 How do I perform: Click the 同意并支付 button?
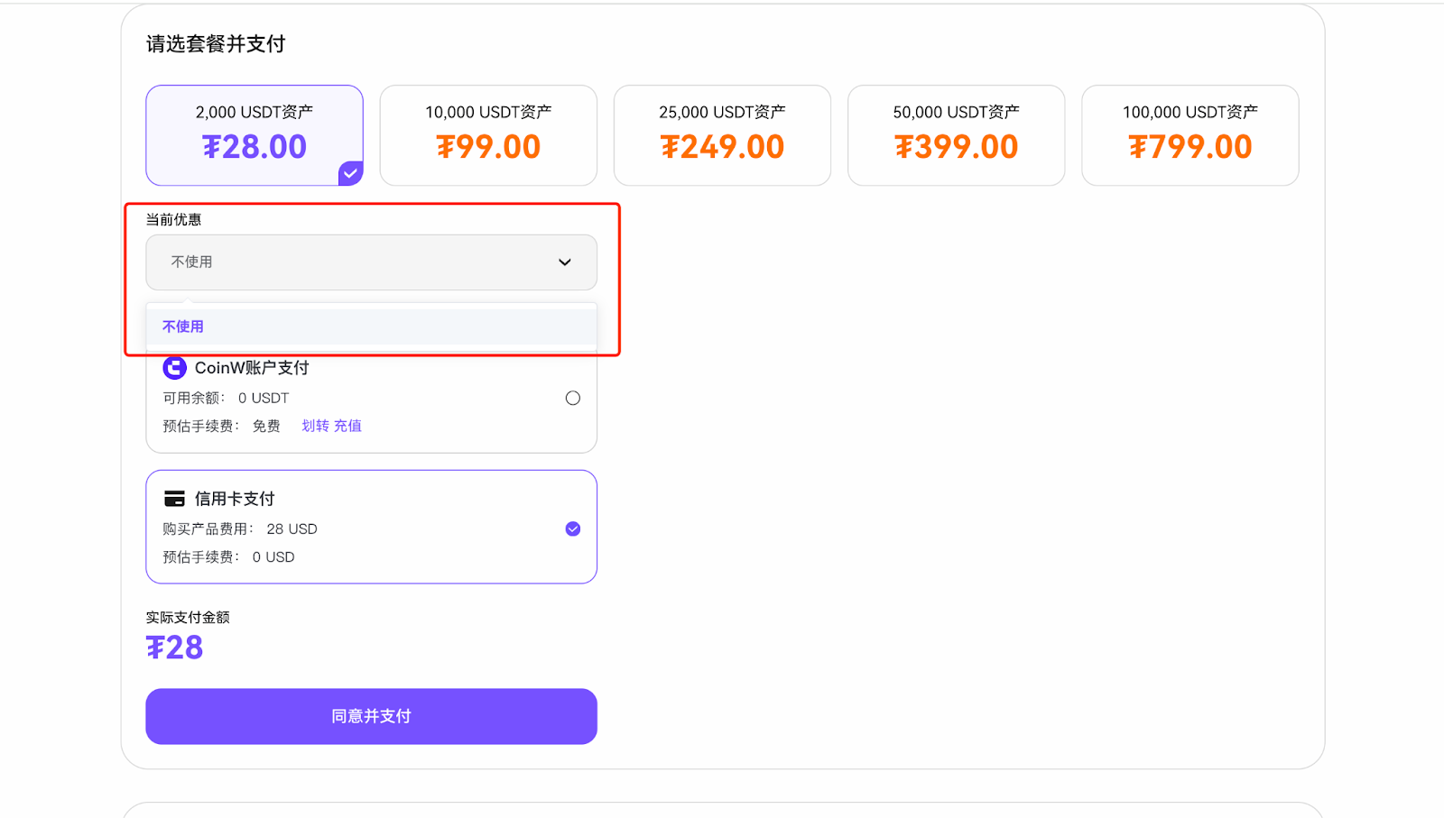(371, 716)
